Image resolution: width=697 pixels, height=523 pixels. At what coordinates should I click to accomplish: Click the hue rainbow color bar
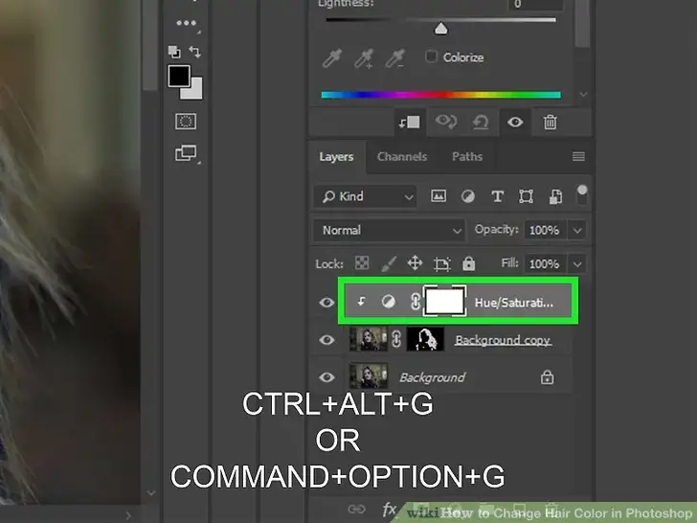[441, 95]
